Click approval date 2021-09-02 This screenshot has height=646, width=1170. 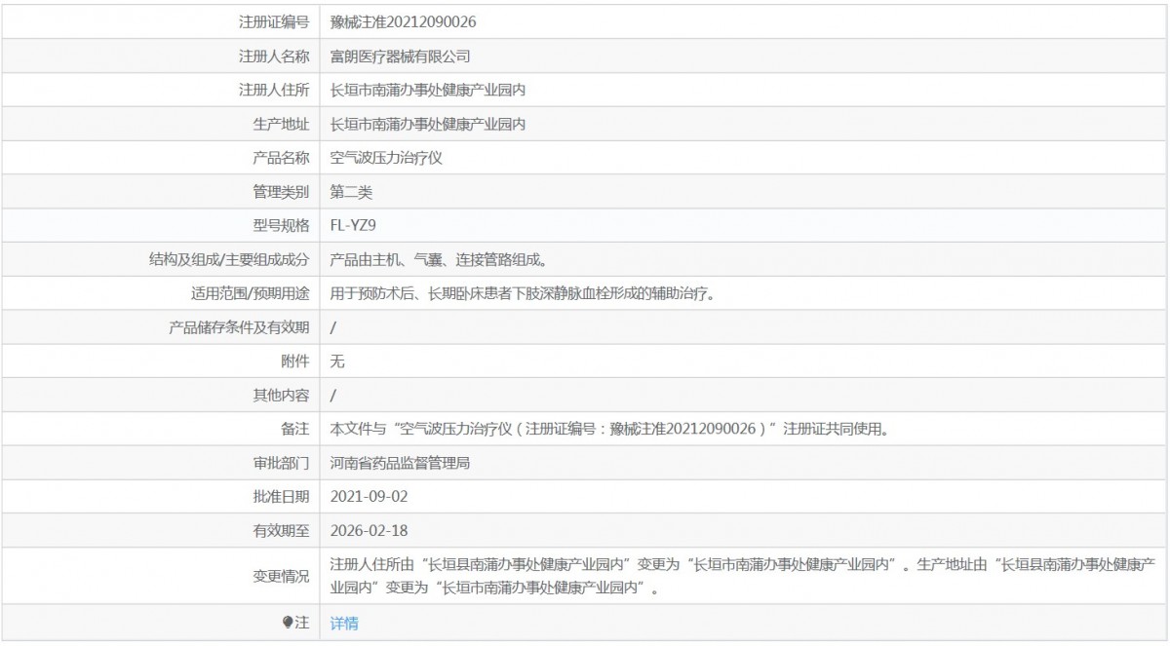pyautogui.click(x=370, y=497)
